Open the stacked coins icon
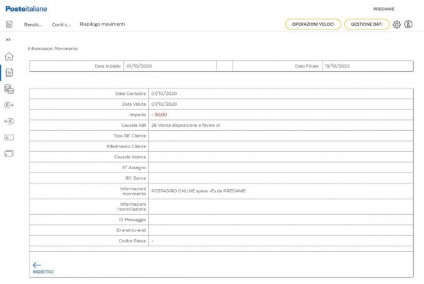Viewport: 424px width, 284px height. (9, 89)
